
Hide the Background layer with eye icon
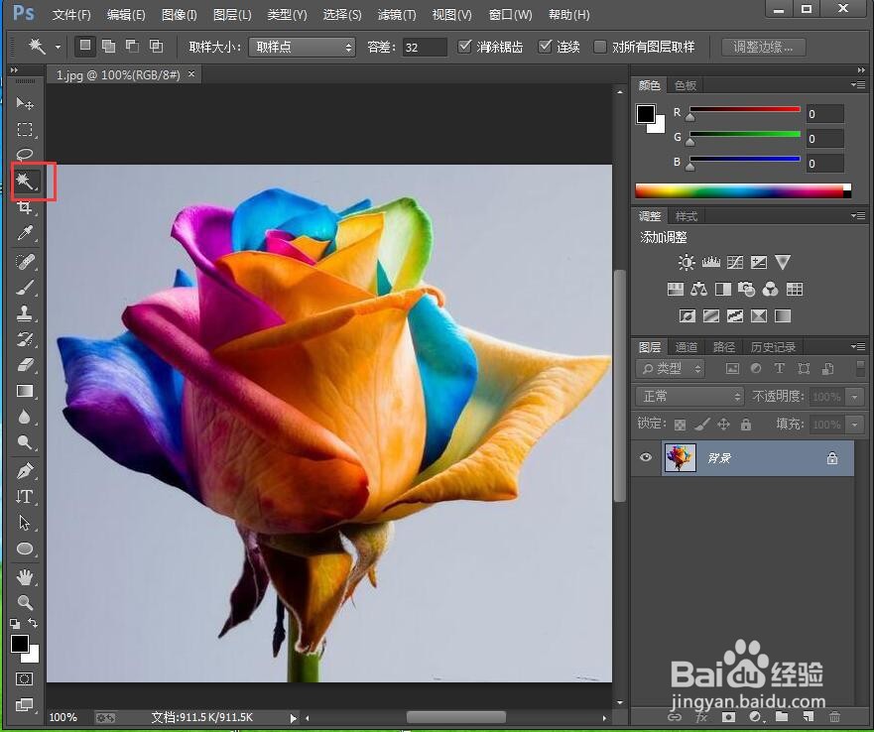pyautogui.click(x=647, y=458)
